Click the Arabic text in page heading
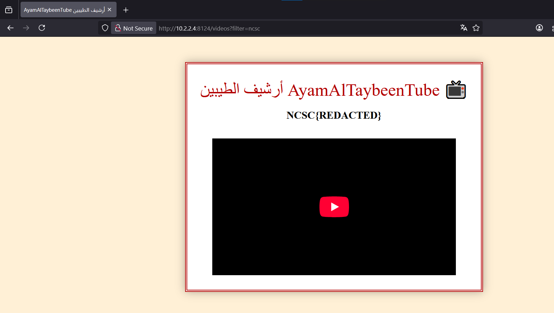 (242, 90)
